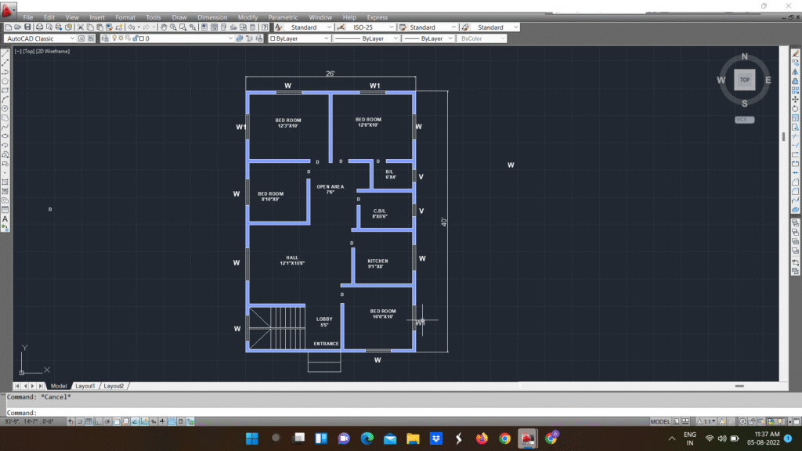The image size is (802, 451).
Task: Open the annotation scale 1:1 dropdown
Action: [x=706, y=421]
